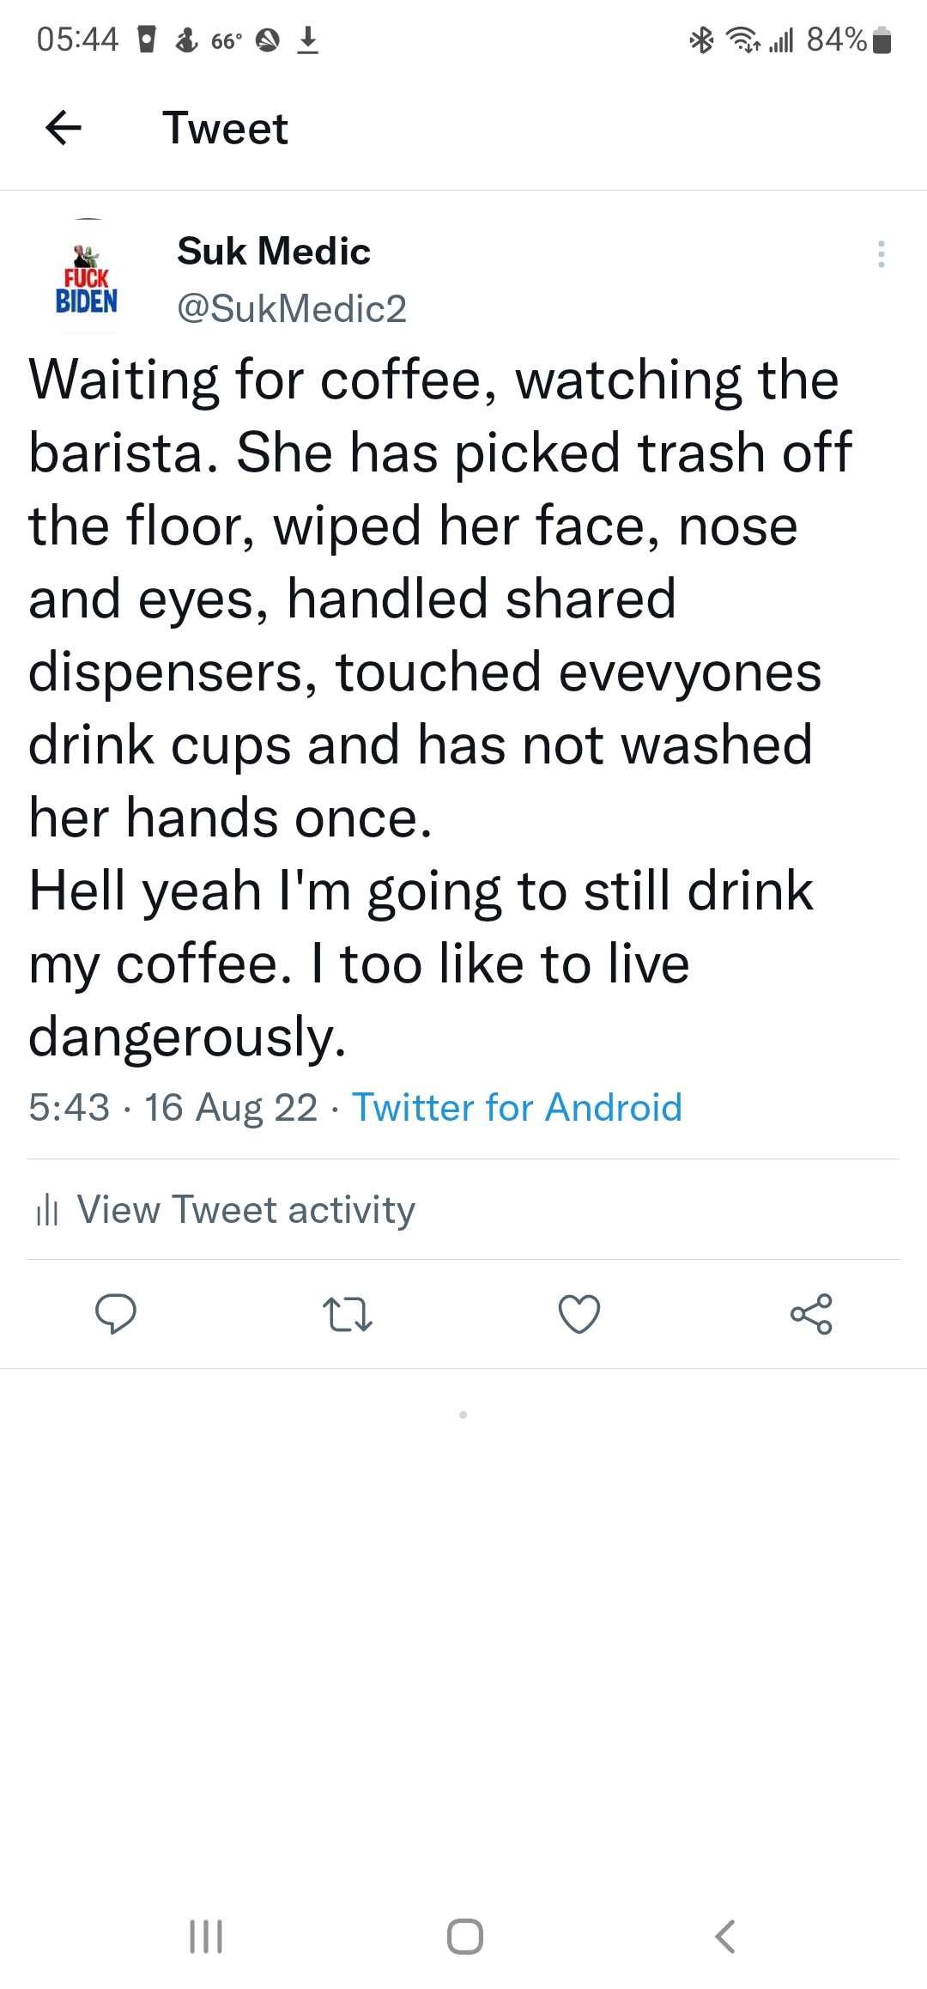The width and height of the screenshot is (927, 1989).
Task: Open the three-dot more options menu
Action: 881,254
